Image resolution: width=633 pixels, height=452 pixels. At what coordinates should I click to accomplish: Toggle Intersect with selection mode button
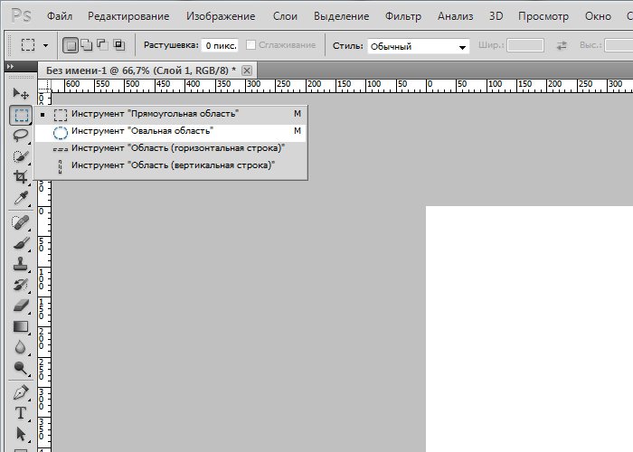click(x=118, y=45)
